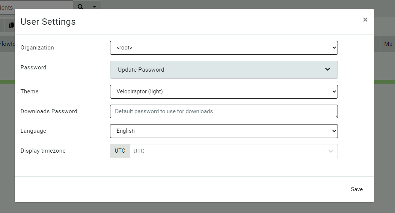Open the Organization dropdown
This screenshot has width=395, height=213.
point(224,48)
